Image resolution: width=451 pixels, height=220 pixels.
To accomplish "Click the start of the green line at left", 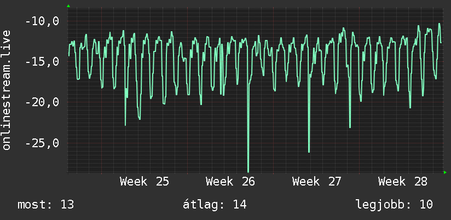I will pos(69,55).
